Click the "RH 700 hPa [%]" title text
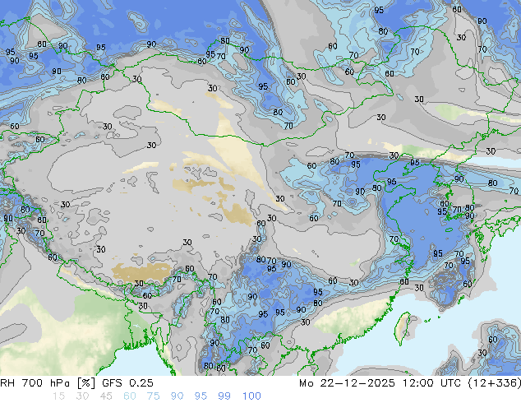The image size is (521, 403). (48, 383)
